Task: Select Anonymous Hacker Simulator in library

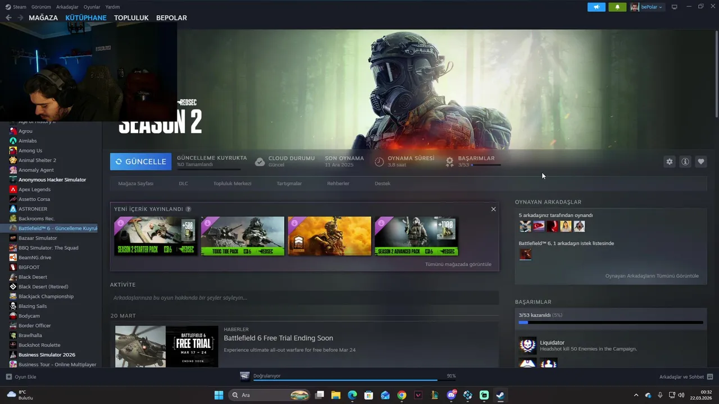Action: tap(52, 180)
